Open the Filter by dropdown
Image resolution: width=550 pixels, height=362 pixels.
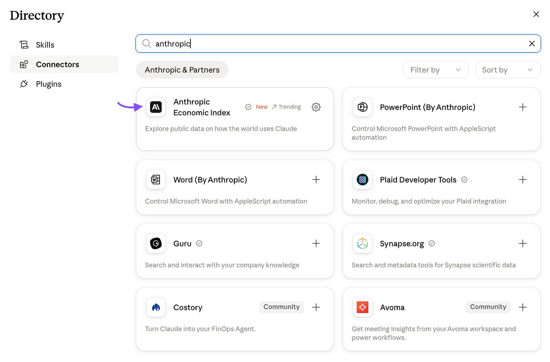tap(436, 70)
